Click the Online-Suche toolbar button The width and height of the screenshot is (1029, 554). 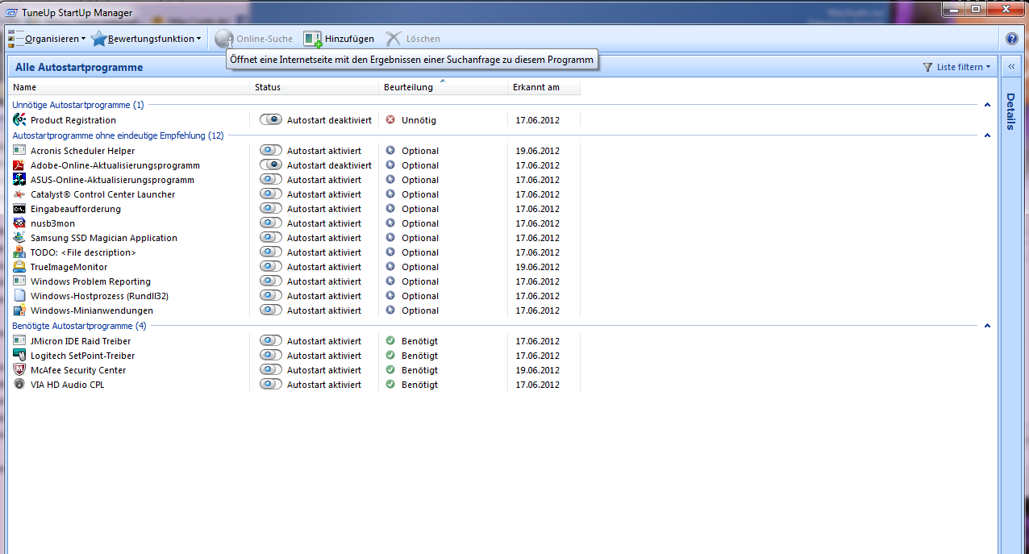click(254, 39)
